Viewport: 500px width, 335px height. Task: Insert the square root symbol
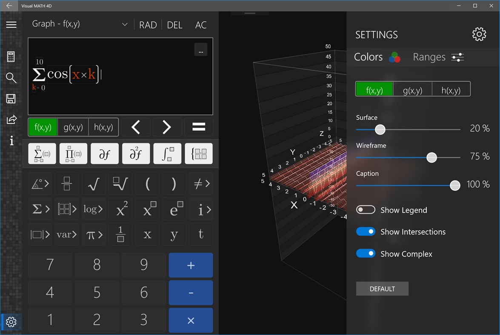[x=94, y=183]
